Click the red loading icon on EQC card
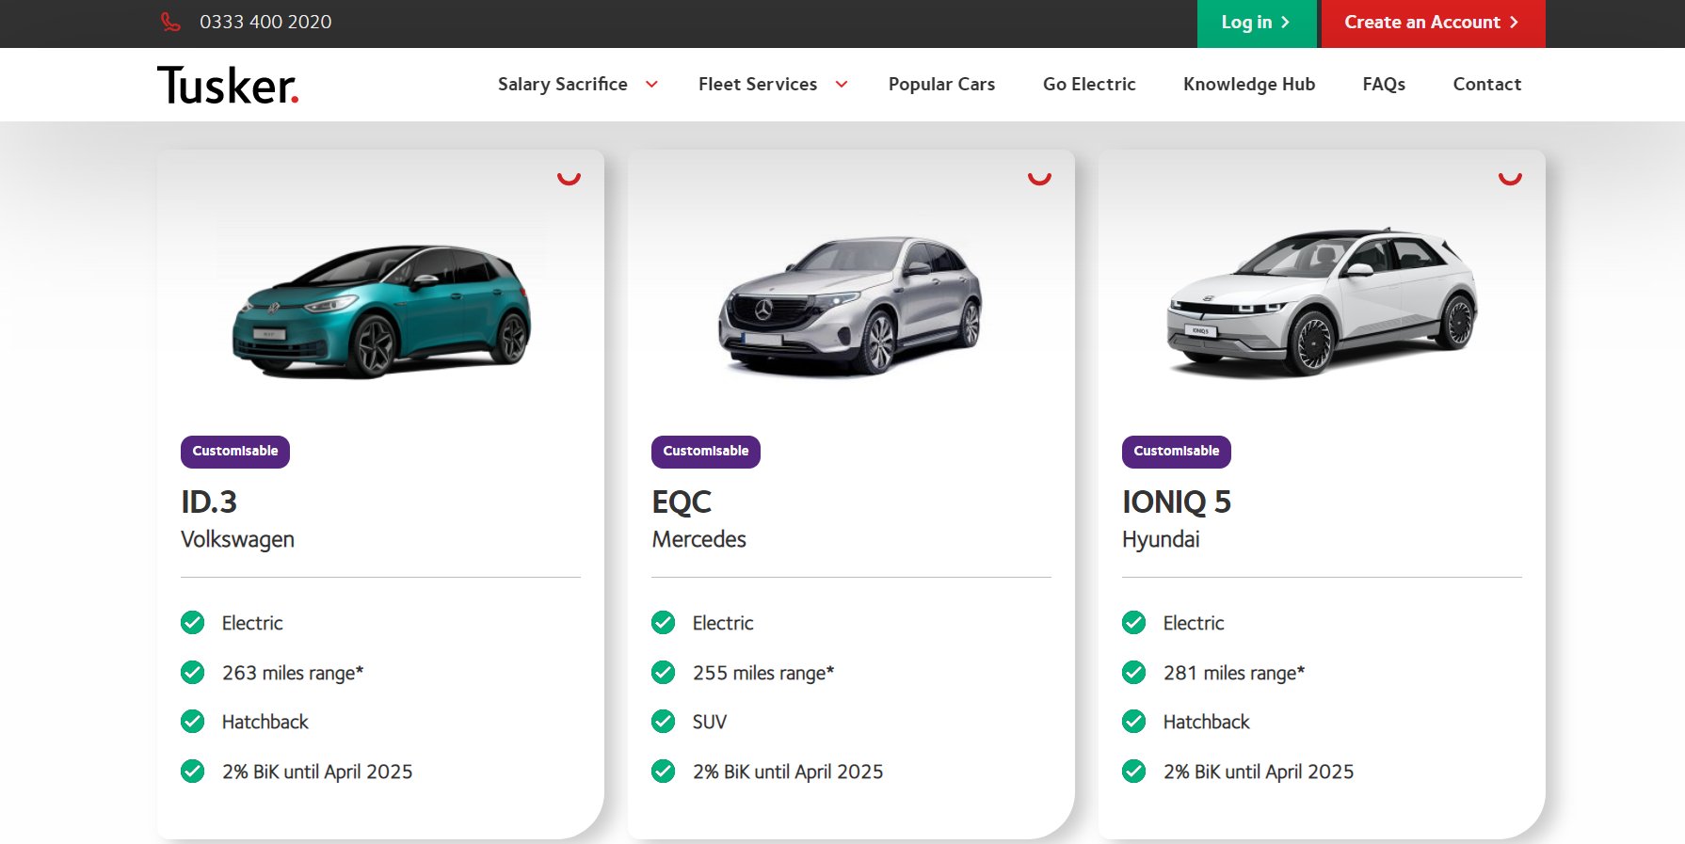Image resolution: width=1685 pixels, height=844 pixels. [x=1039, y=177]
